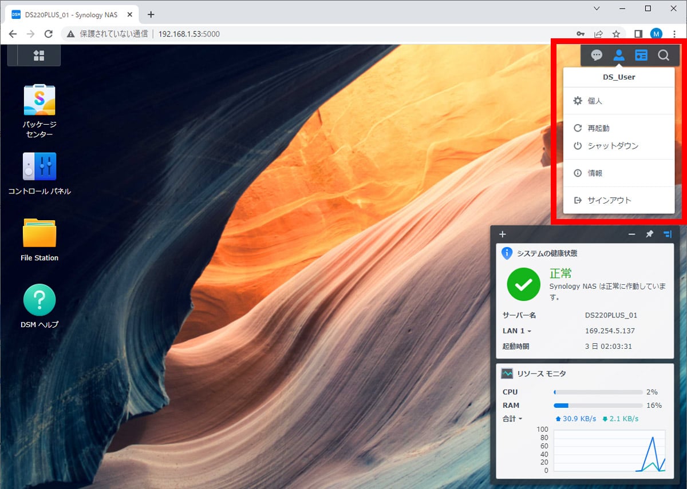
Task: Minimize the widget panel
Action: click(632, 234)
